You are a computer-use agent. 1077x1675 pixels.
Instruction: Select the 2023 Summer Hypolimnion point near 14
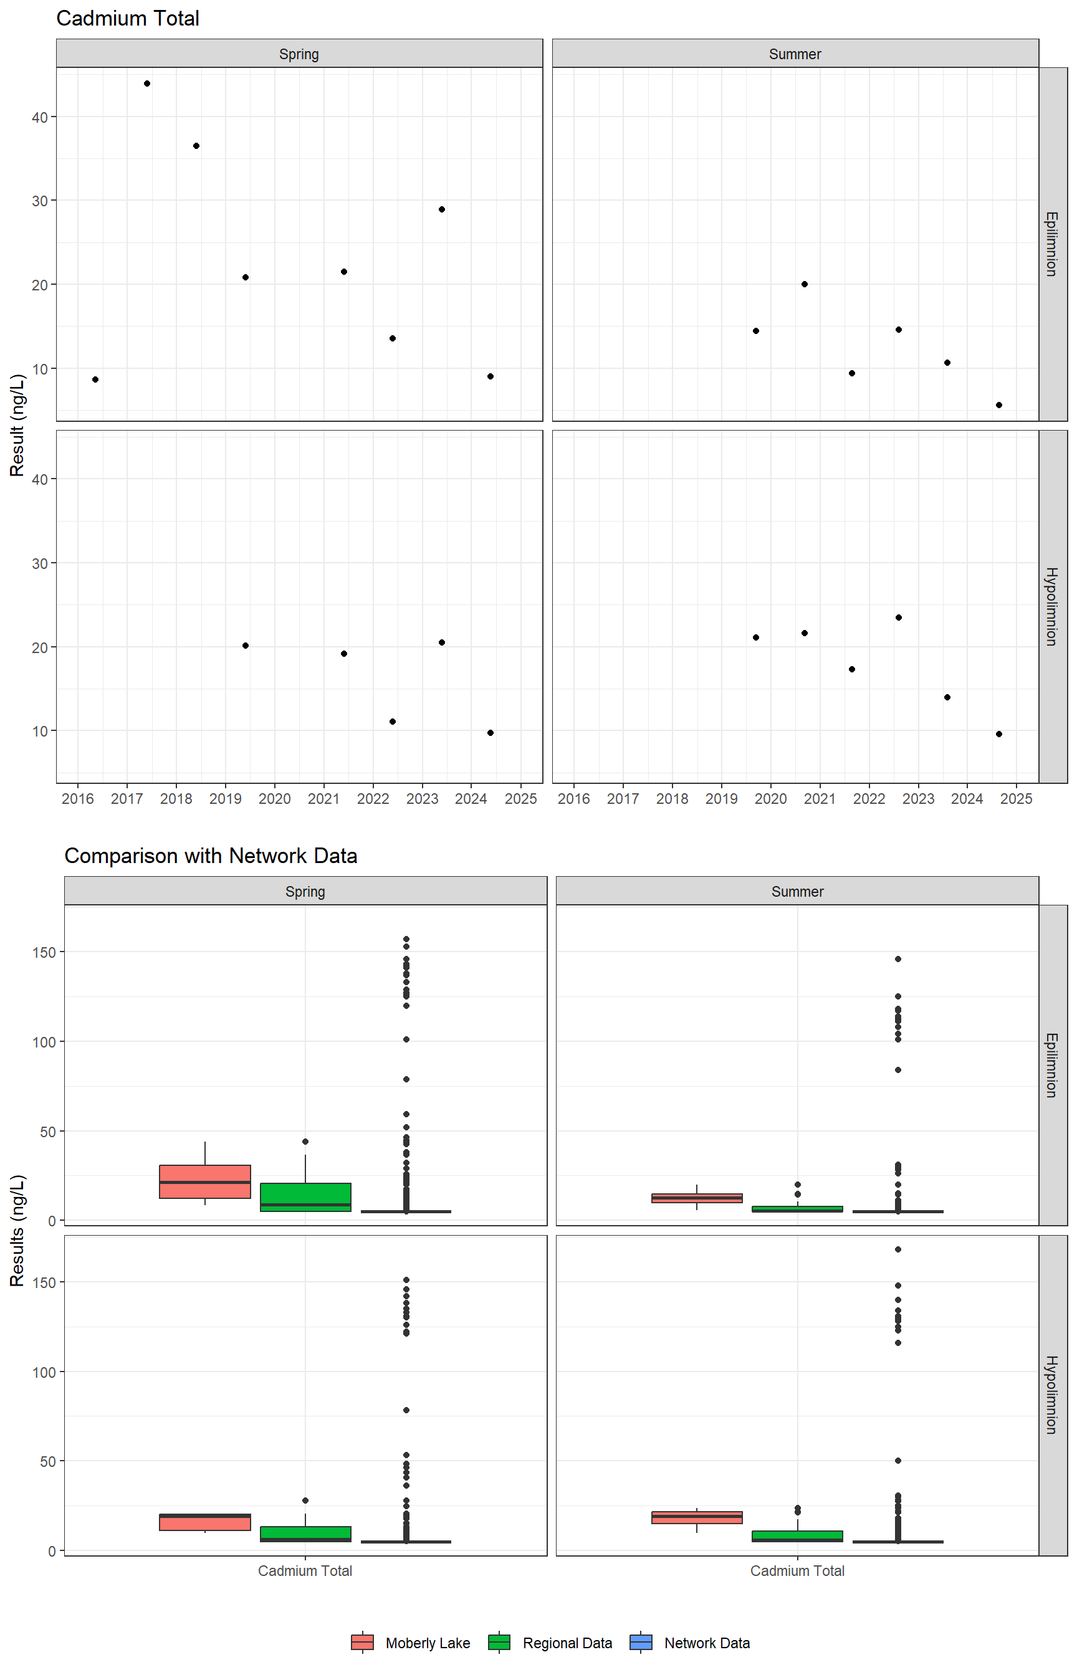pos(947,697)
